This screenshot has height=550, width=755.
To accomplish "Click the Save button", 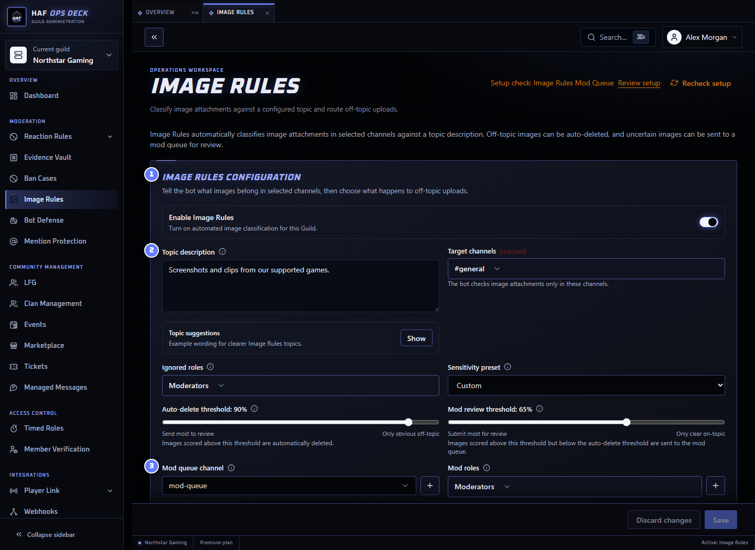I will [721, 520].
